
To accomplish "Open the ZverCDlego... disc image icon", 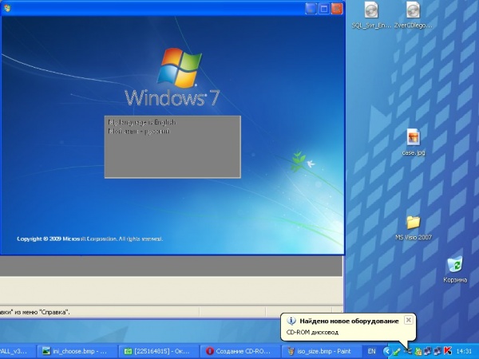I will pos(413,15).
